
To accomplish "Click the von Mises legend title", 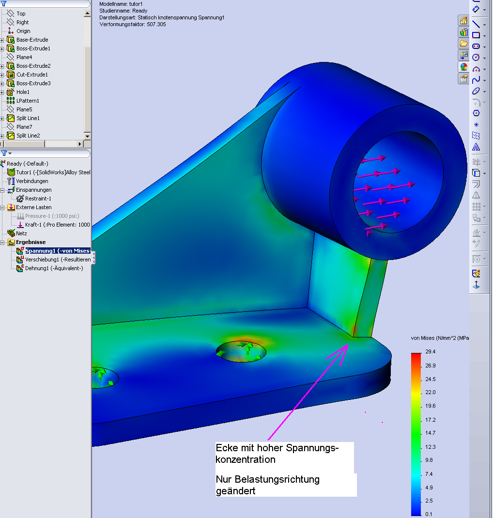I will pyautogui.click(x=439, y=338).
